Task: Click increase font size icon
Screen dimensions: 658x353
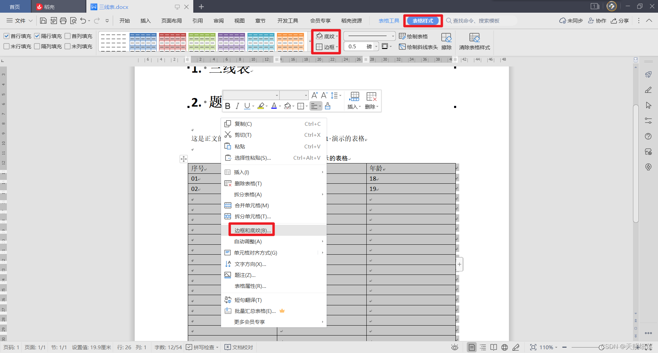Action: point(315,95)
